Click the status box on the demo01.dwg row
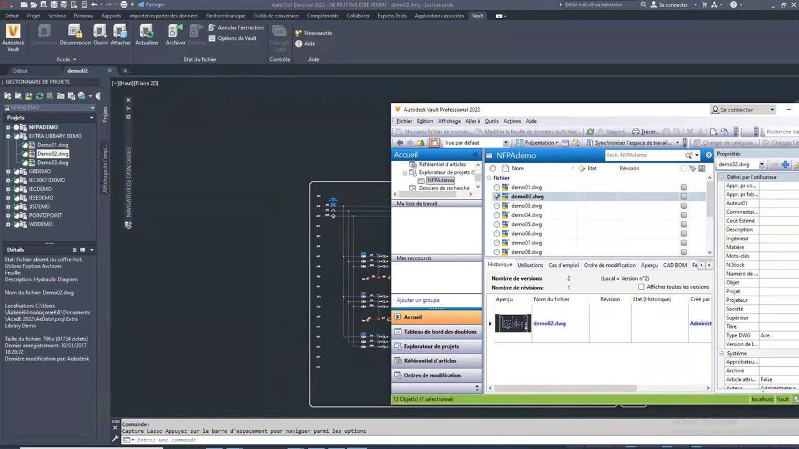The height and width of the screenshot is (449, 799). coord(684,187)
